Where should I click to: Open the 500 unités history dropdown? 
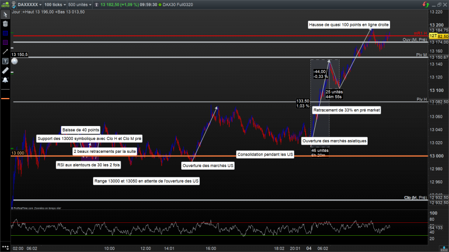[80, 4]
